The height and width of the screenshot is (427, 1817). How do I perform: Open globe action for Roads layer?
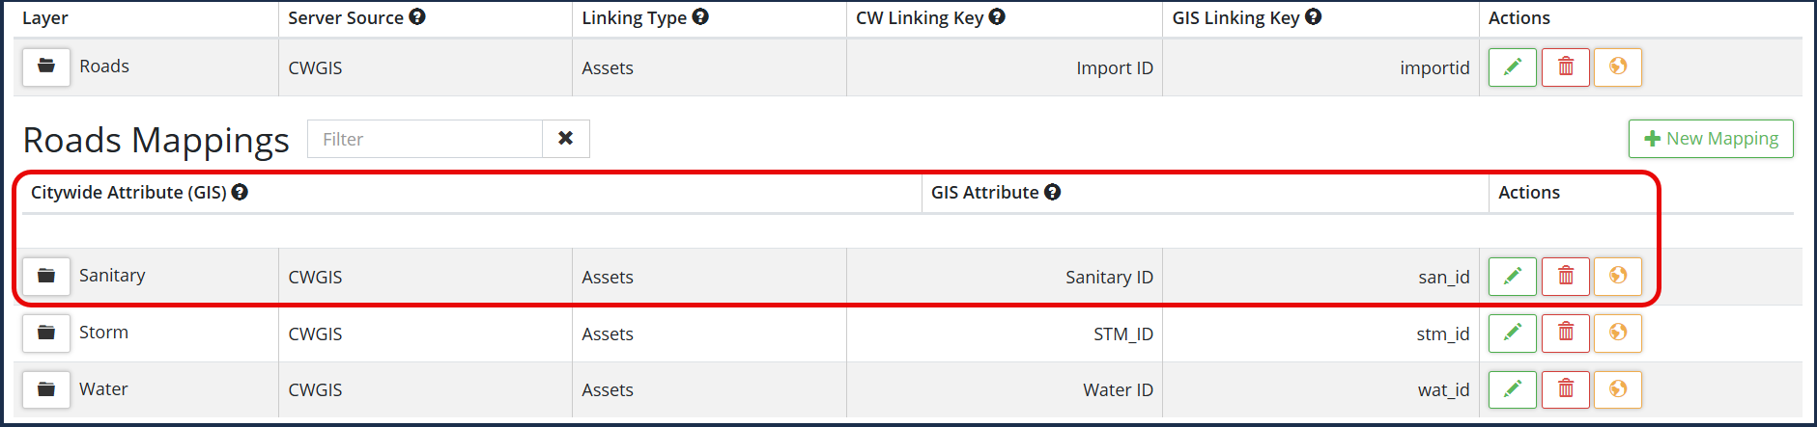pyautogui.click(x=1617, y=67)
